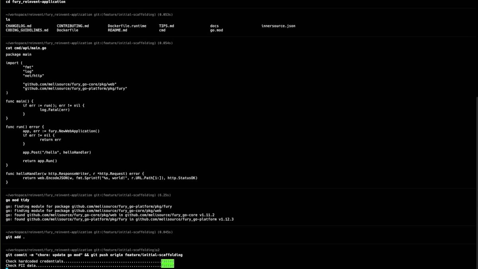
Task: Click the 'return app.Run()' line
Action: 40,161
